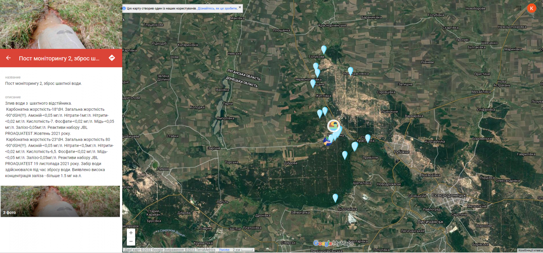This screenshot has height=253, width=543.
Task: Zoom in with the plus button
Action: [x=131, y=233]
